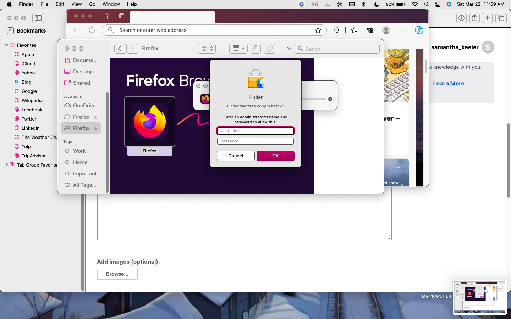Open the samantha_keeler profile avatar
Image resolution: width=511 pixels, height=319 pixels.
[x=488, y=47]
